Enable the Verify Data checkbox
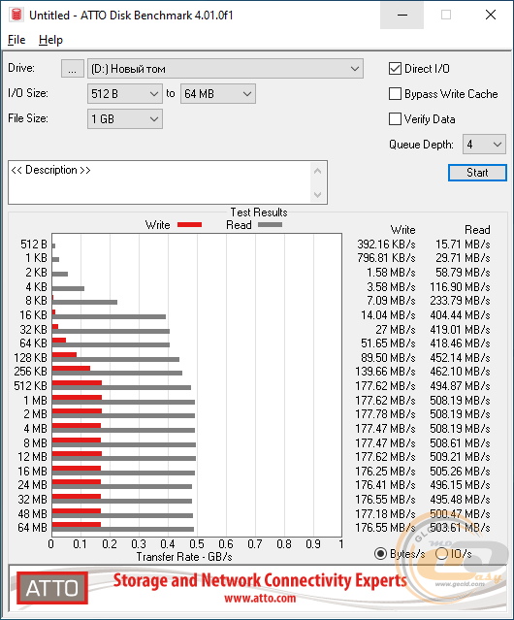 pyautogui.click(x=395, y=119)
